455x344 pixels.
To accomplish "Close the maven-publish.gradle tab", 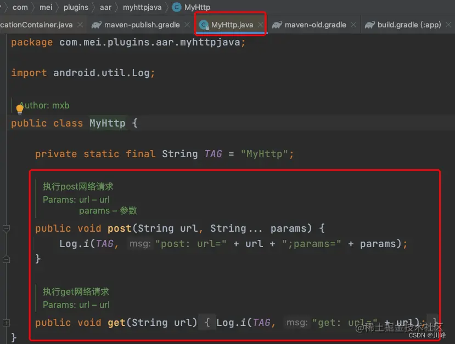I will tap(187, 25).
